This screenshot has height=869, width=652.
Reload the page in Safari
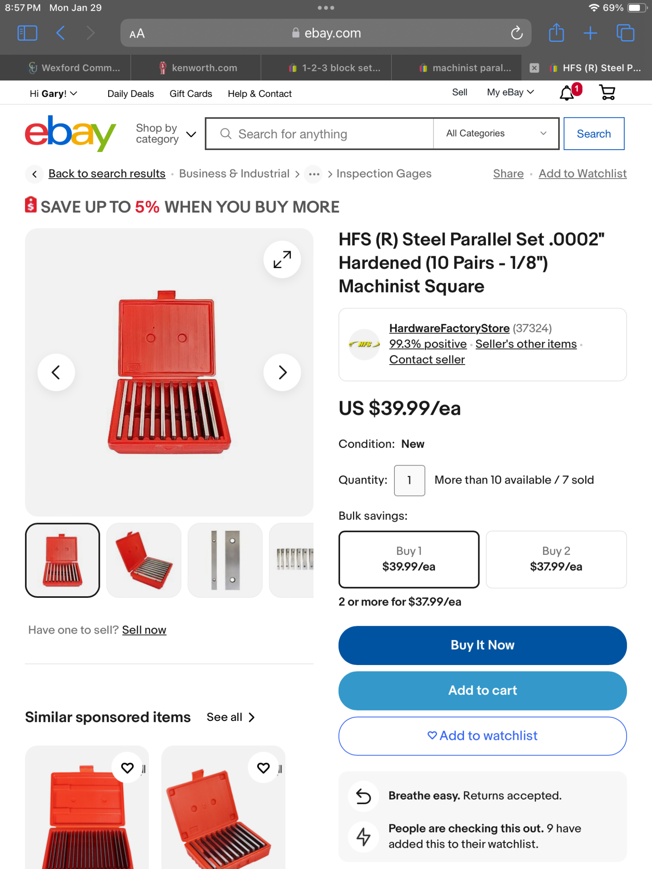tap(517, 33)
